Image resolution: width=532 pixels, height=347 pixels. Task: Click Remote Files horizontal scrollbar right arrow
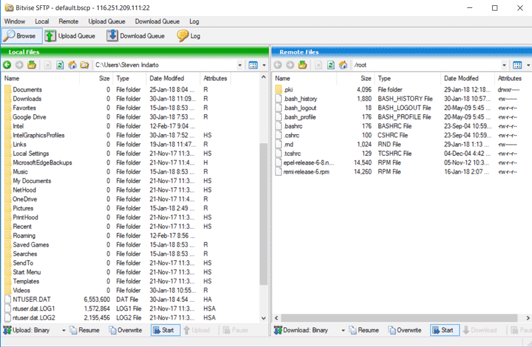(x=528, y=318)
